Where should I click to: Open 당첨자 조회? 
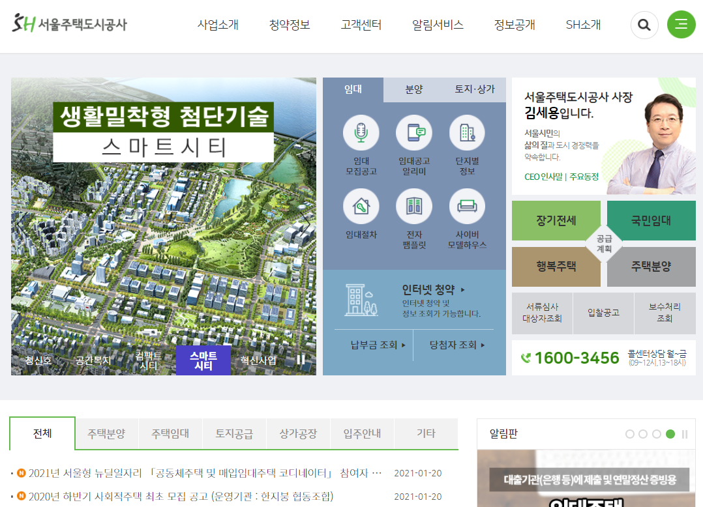457,345
